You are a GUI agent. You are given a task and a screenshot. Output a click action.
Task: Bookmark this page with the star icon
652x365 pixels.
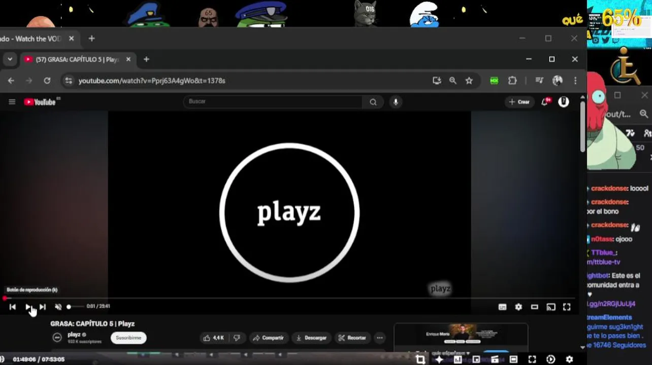point(469,81)
